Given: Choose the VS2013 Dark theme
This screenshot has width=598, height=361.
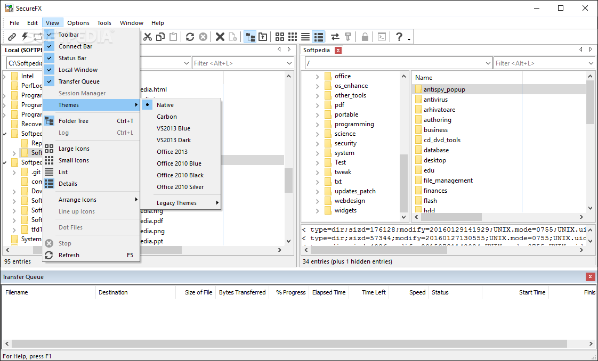Looking at the screenshot, I should tap(181, 140).
